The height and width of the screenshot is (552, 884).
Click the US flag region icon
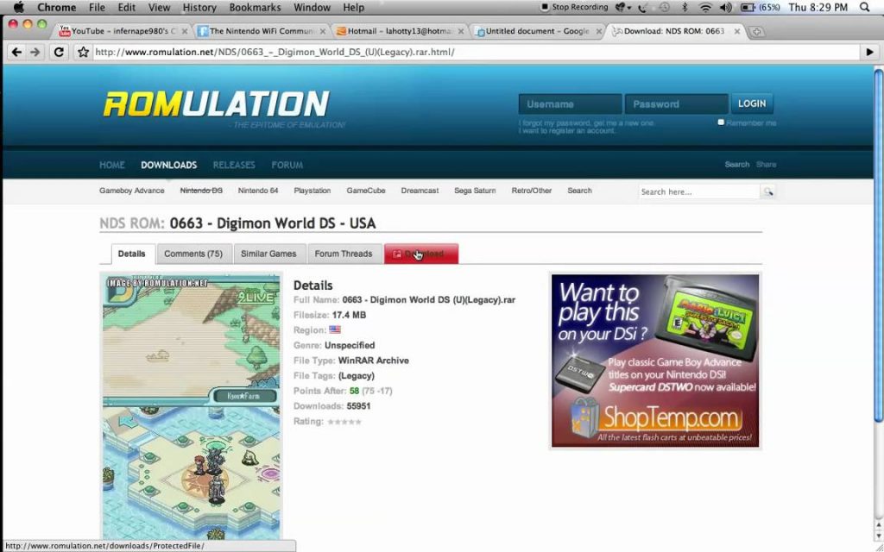click(335, 329)
